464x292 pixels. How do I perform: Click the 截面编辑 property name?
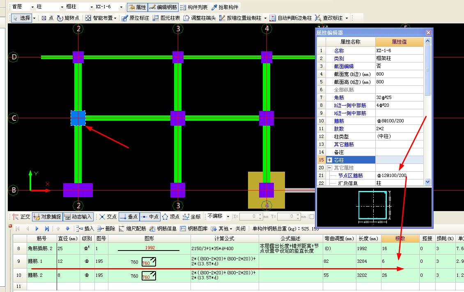tap(344, 67)
